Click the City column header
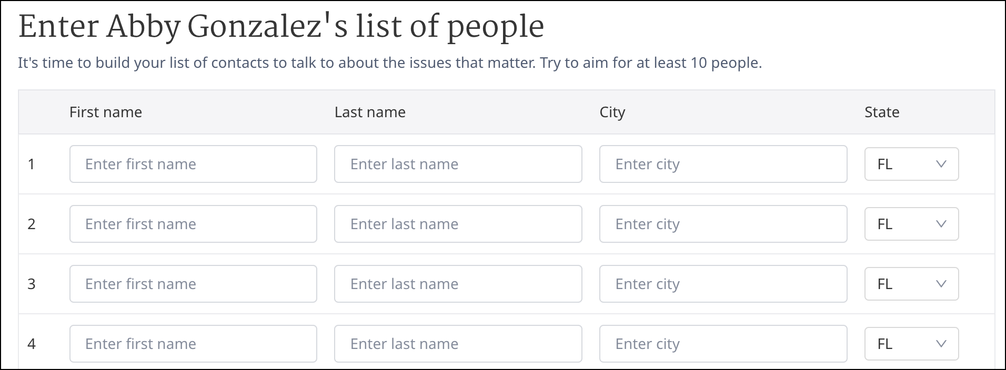Image resolution: width=1006 pixels, height=370 pixels. tap(612, 112)
